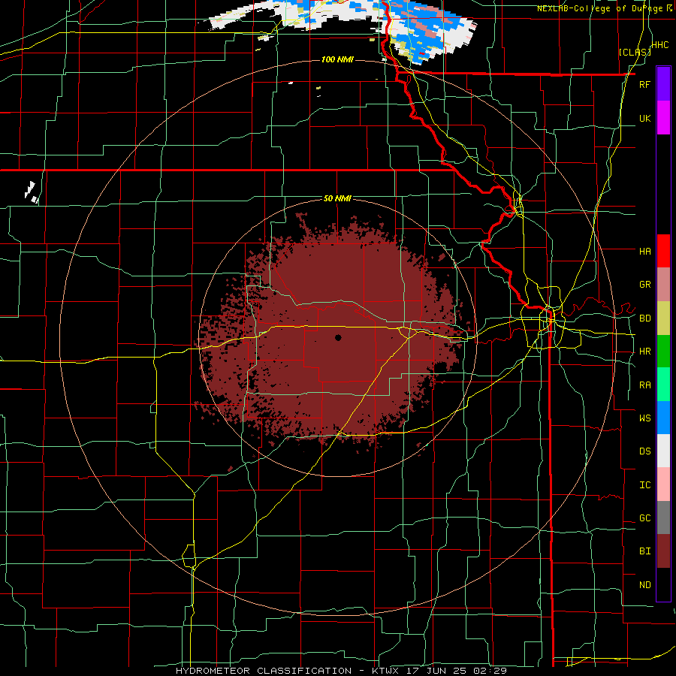Click the RF purple legend color swatch

[663, 84]
